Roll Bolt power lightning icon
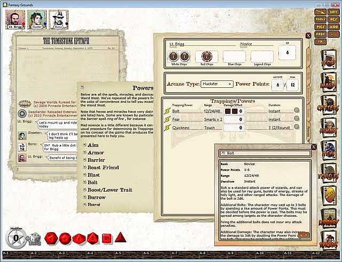 click(167, 111)
